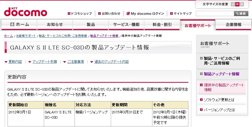Open sidebar 製品・サービスのご利用・ご活用情報

[222, 61]
